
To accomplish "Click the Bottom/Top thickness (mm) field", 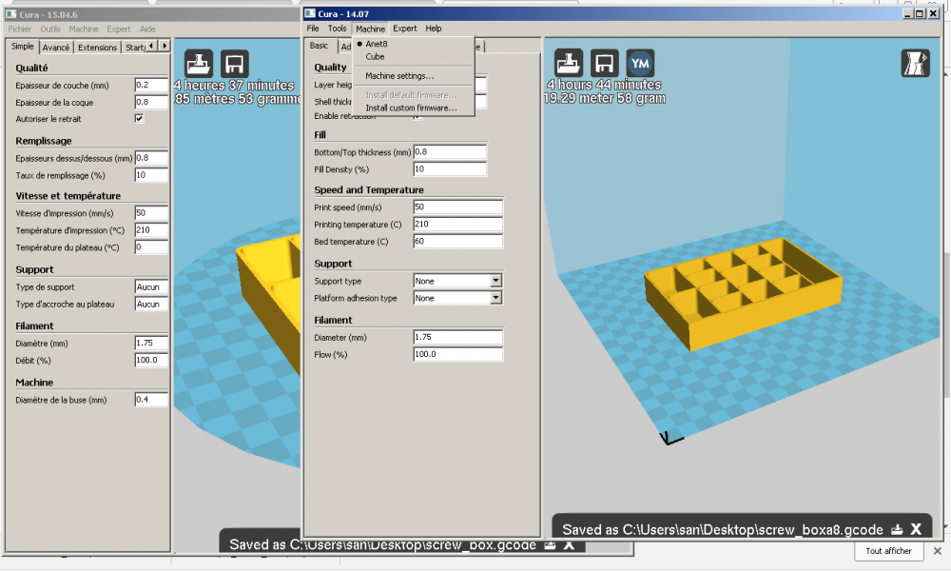I will (x=450, y=151).
